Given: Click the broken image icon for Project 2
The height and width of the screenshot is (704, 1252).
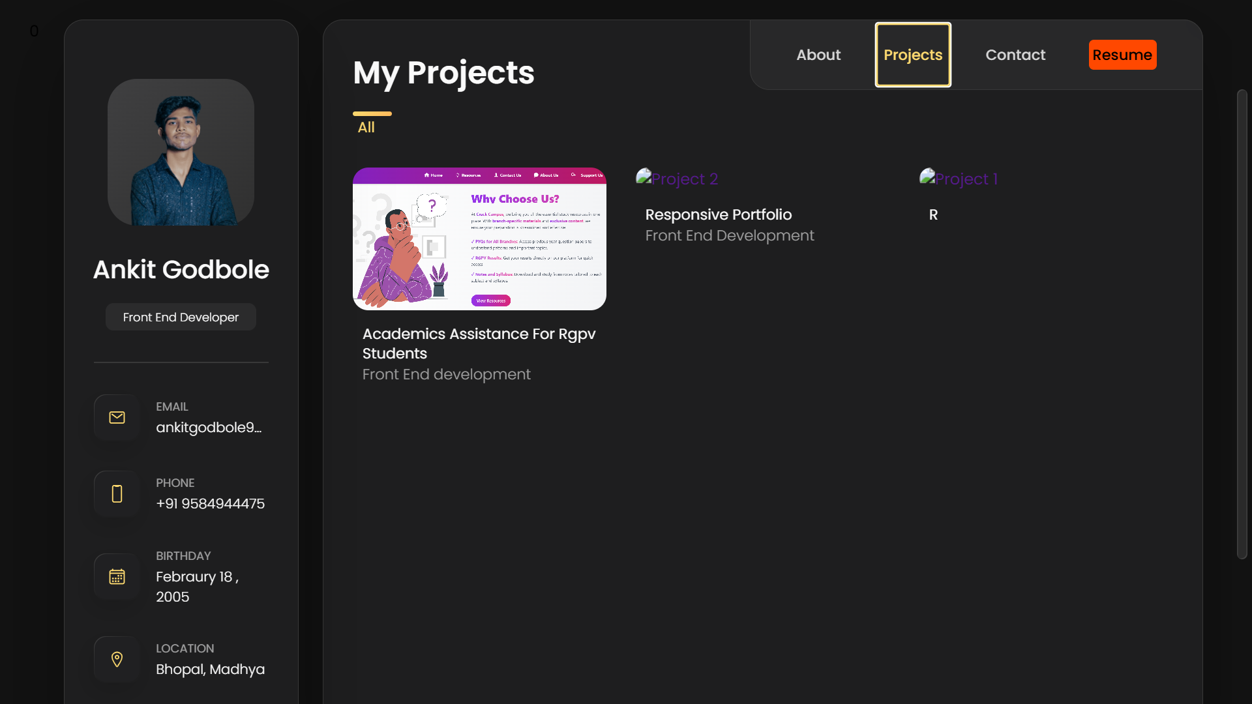Looking at the screenshot, I should point(643,176).
